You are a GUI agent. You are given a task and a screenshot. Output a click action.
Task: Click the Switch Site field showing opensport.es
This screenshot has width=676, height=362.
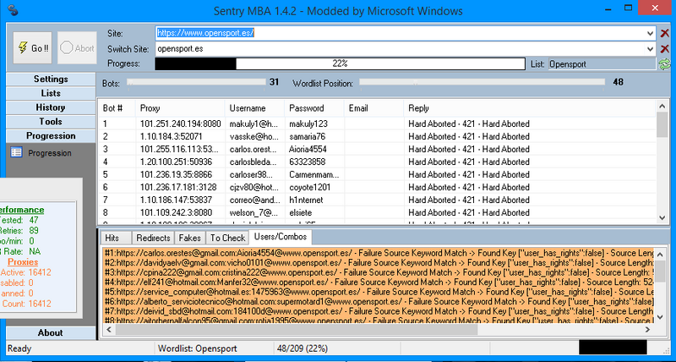400,49
